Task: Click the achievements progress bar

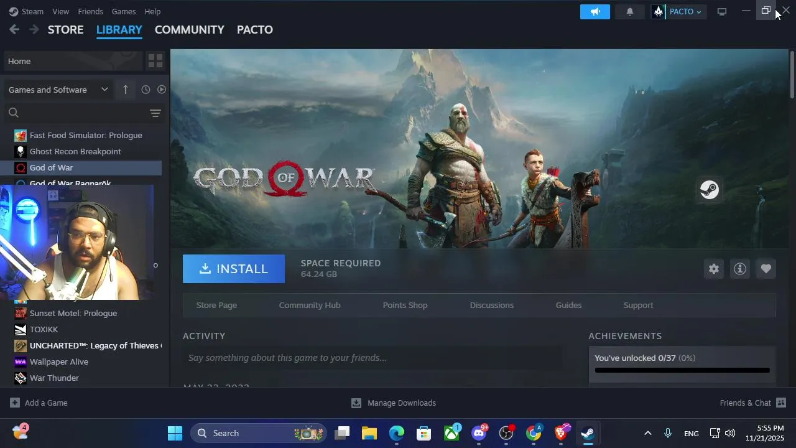Action: pos(682,370)
